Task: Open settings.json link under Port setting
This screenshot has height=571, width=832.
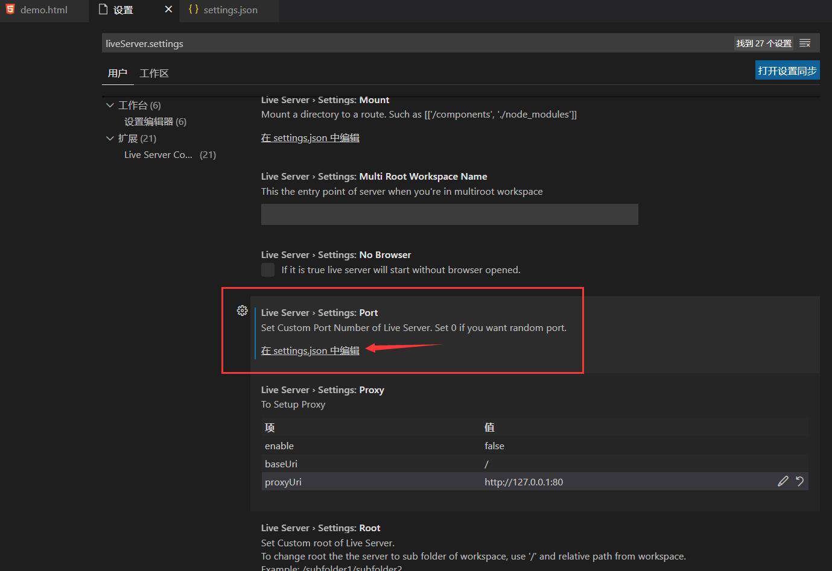Action: click(310, 350)
